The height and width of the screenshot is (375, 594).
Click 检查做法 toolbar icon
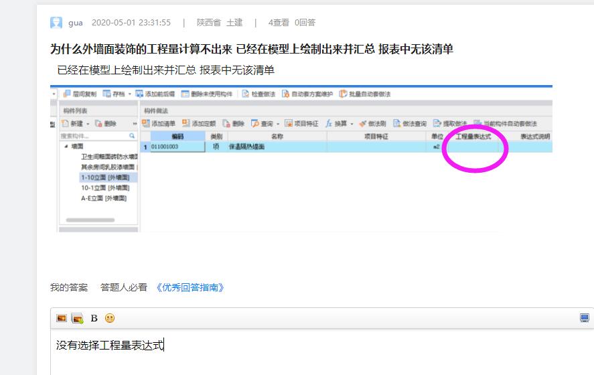click(x=246, y=94)
